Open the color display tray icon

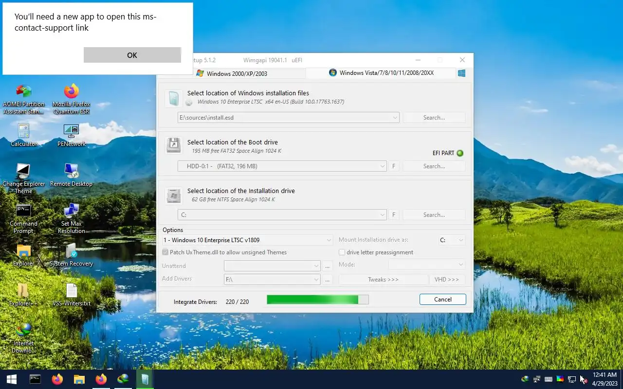click(x=560, y=379)
